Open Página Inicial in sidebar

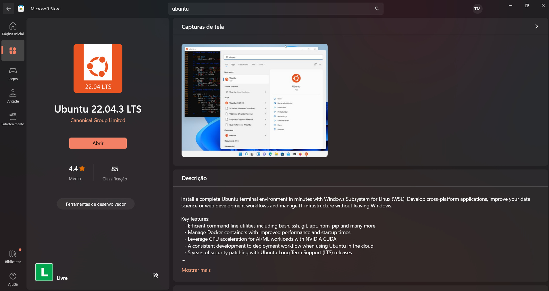point(13,29)
